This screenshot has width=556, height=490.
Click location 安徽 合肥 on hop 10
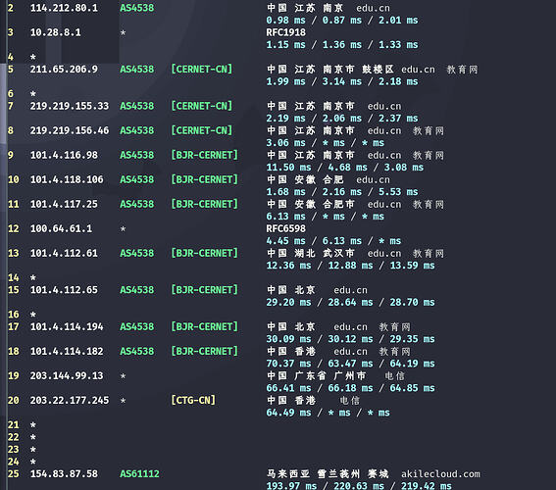click(319, 179)
